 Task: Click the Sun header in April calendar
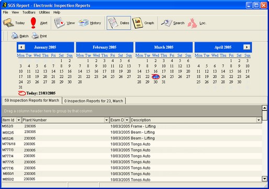248,55
